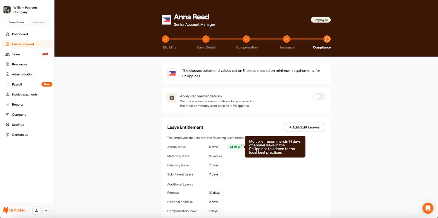Click the Hire & onboard globe icon
The height and width of the screenshot is (218, 438).
7,44
